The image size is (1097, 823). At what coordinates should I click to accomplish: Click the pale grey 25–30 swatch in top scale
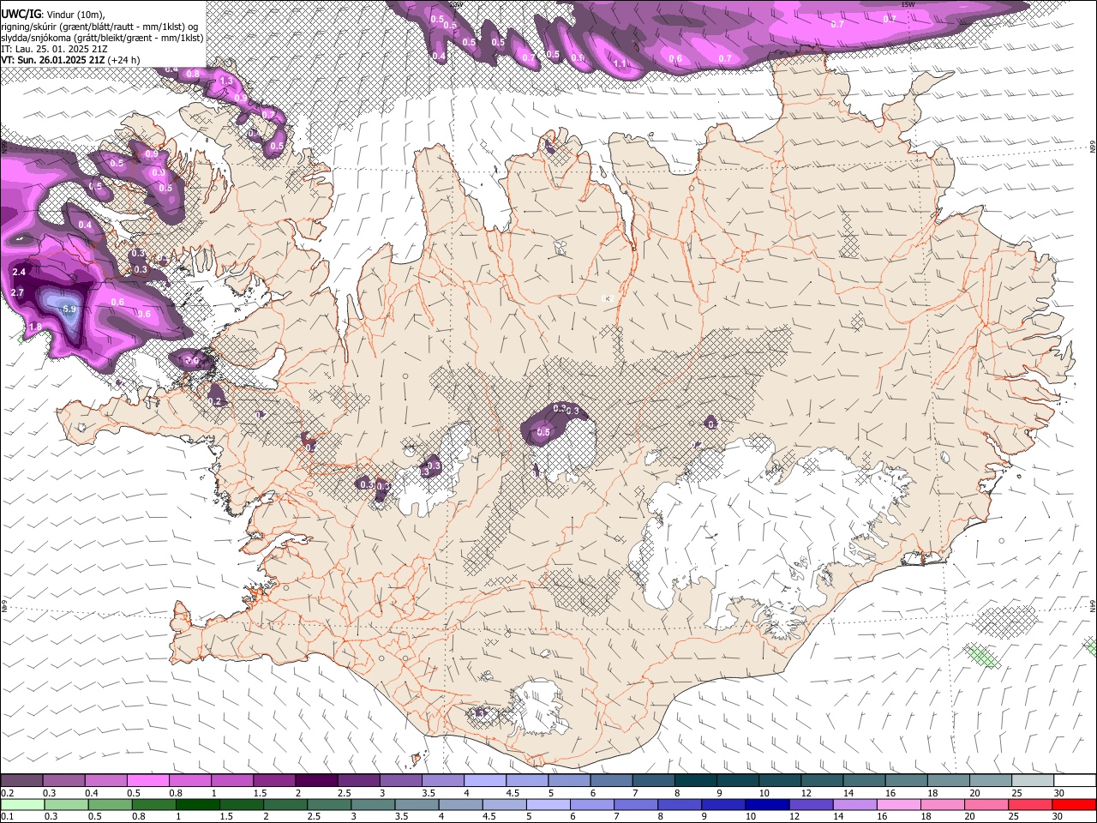(x=1033, y=781)
